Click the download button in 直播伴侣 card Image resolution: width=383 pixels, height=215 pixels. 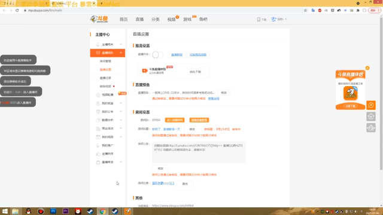tap(196, 72)
